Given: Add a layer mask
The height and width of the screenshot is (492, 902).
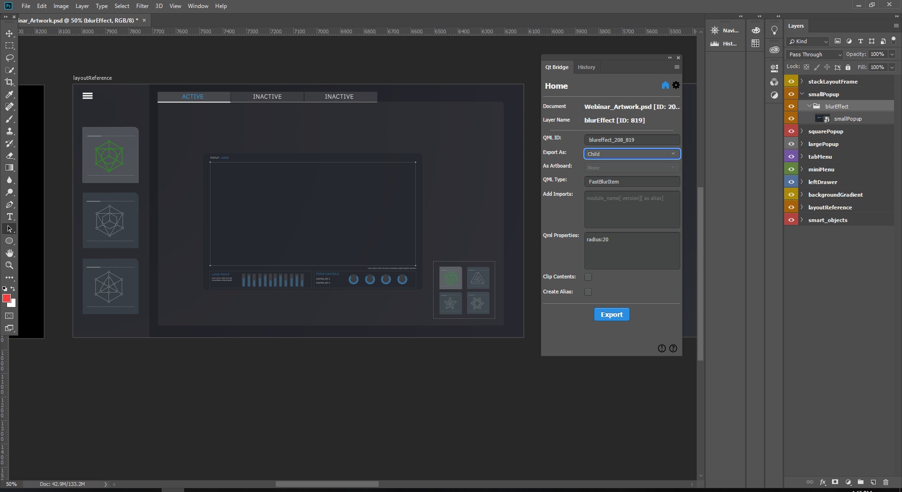Looking at the screenshot, I should coord(835,482).
